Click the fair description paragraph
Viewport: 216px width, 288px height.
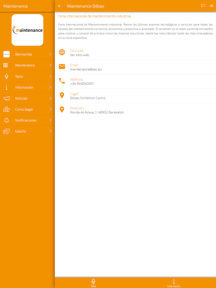[x=135, y=31]
